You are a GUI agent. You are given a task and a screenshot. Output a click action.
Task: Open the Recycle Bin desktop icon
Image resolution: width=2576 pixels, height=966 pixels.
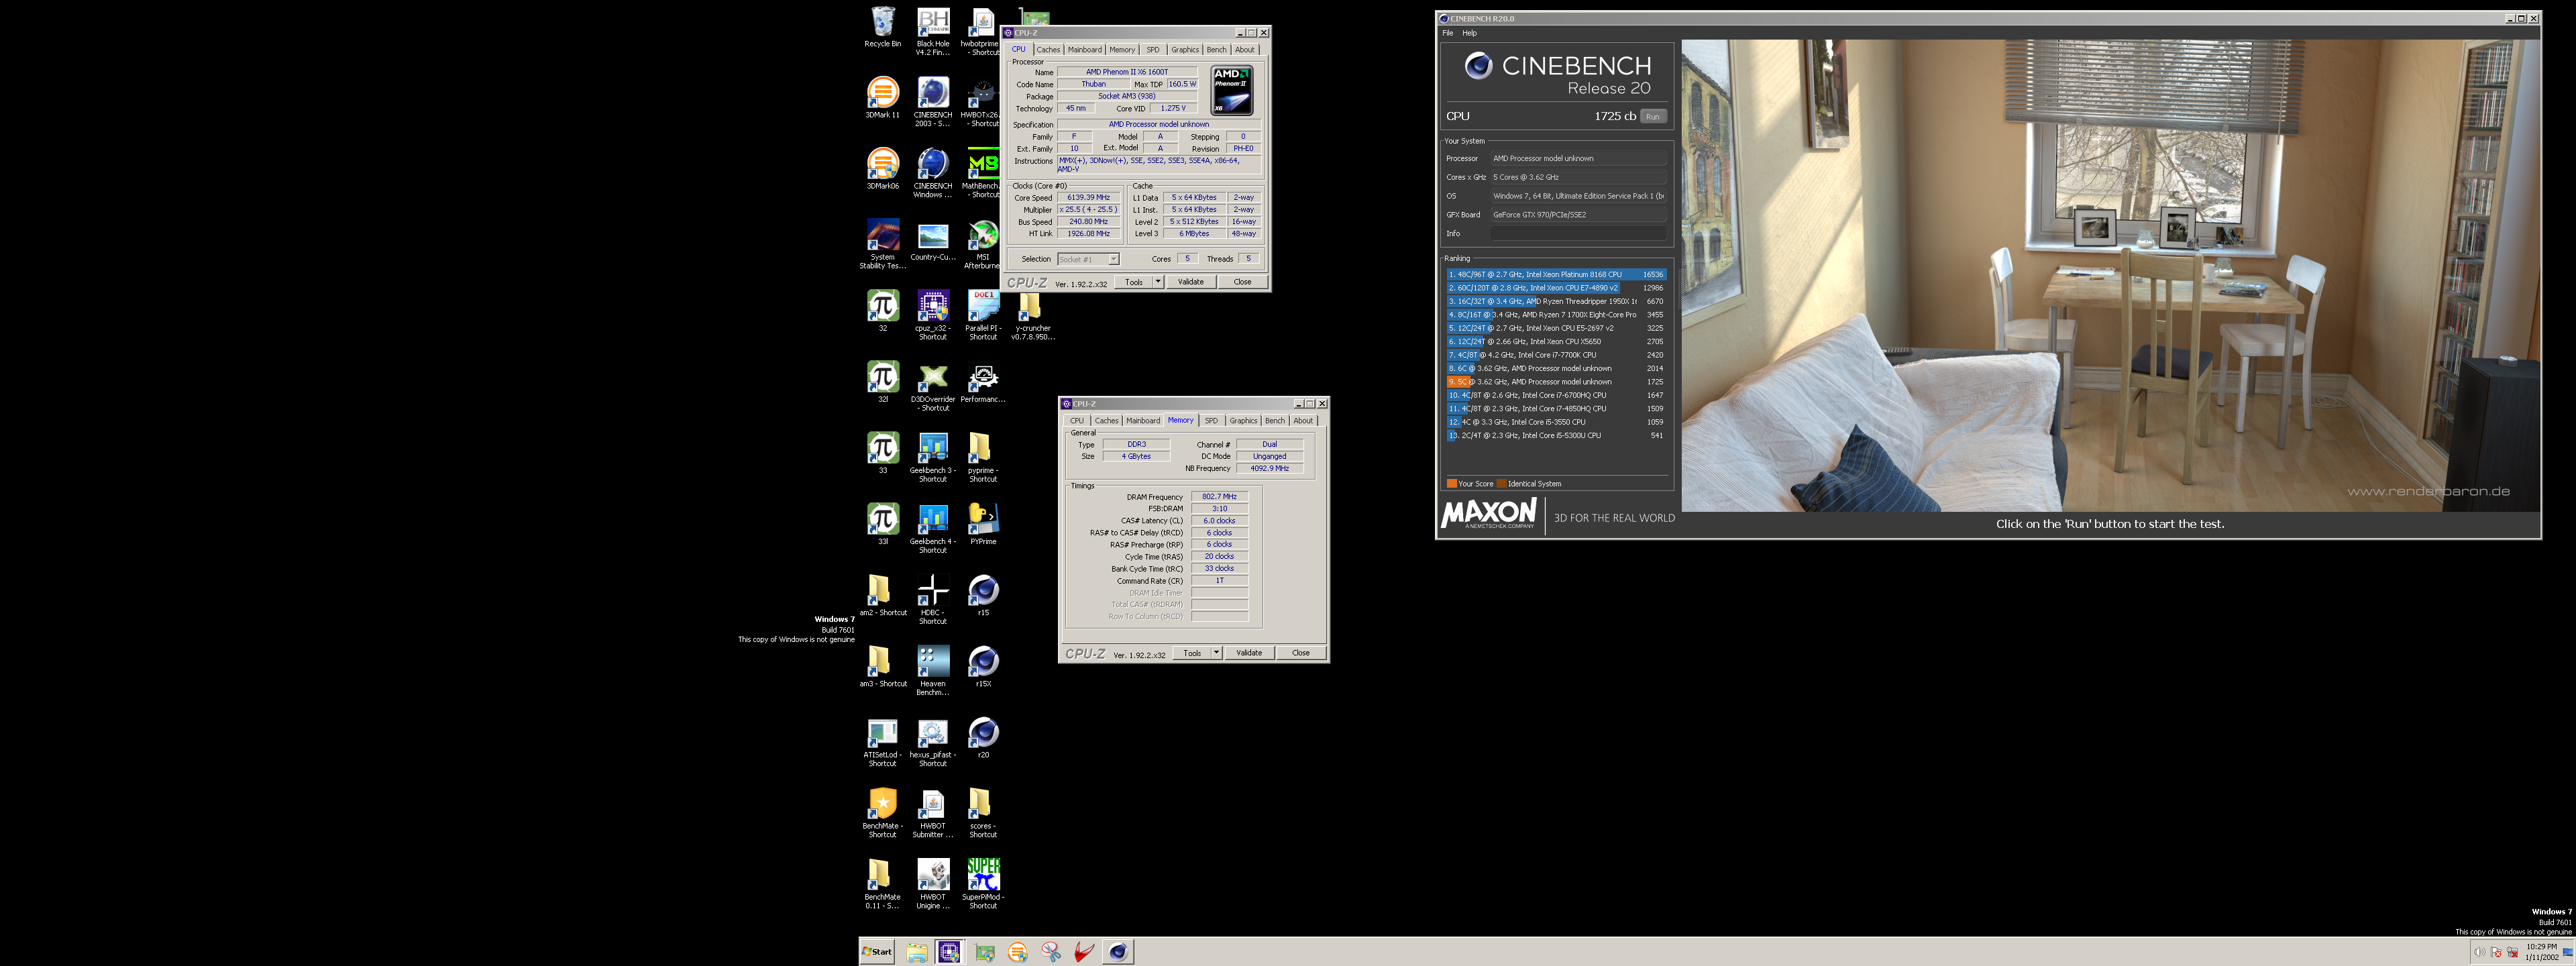(882, 27)
